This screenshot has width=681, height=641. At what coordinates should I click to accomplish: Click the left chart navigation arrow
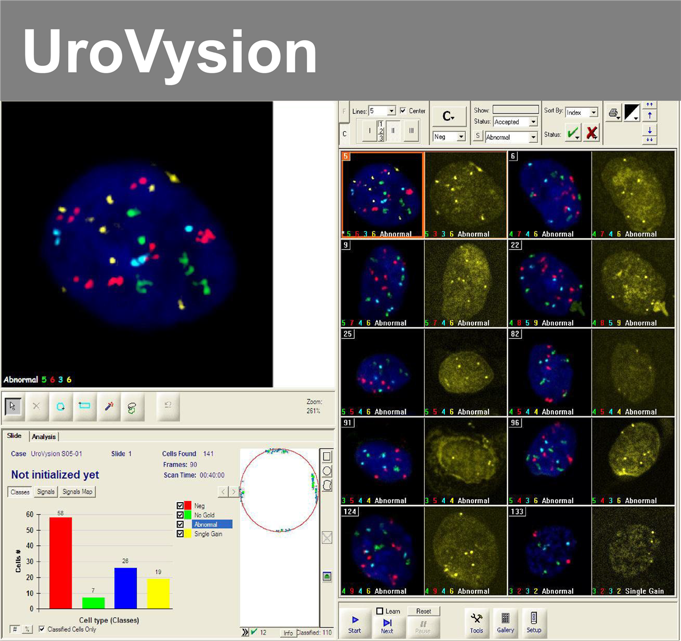click(224, 492)
